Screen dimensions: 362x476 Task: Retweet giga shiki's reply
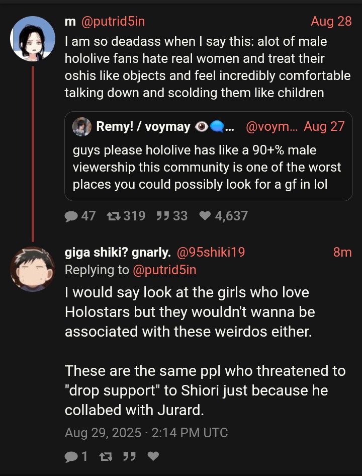click(105, 456)
